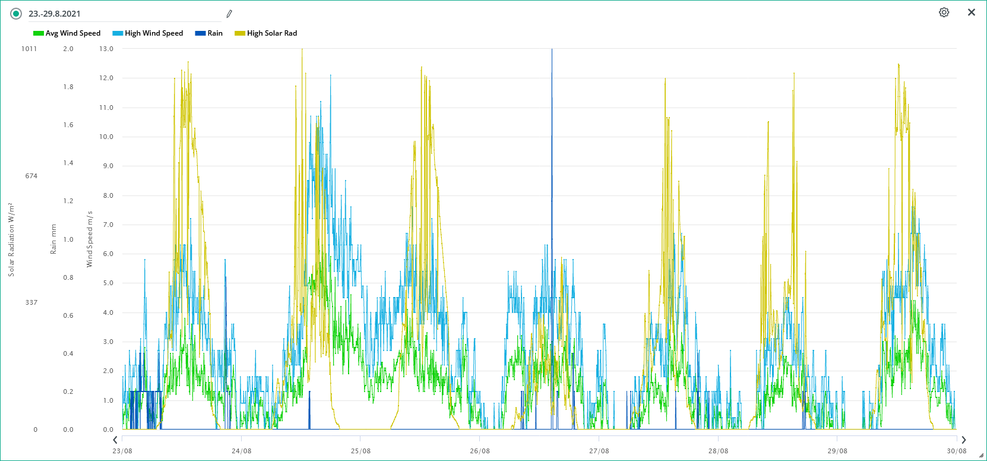The height and width of the screenshot is (461, 987).
Task: Click the Rain mm axis title
Action: click(53, 239)
